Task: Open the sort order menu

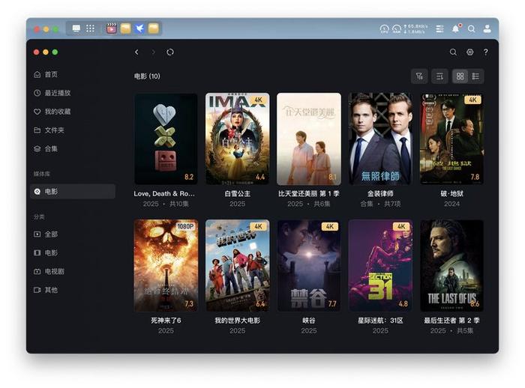Action: [x=439, y=76]
